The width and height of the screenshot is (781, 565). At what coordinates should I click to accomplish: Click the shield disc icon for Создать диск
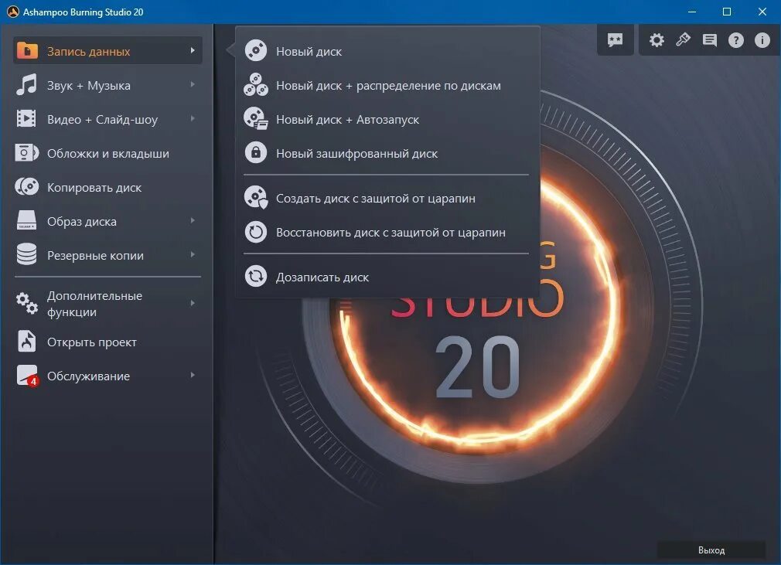(256, 198)
